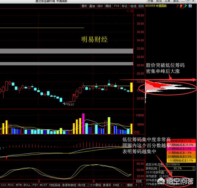Image resolution: width=197 pixels, height=188 pixels.
Task: Select the 画线 drawing tool
Action: coord(108,6)
